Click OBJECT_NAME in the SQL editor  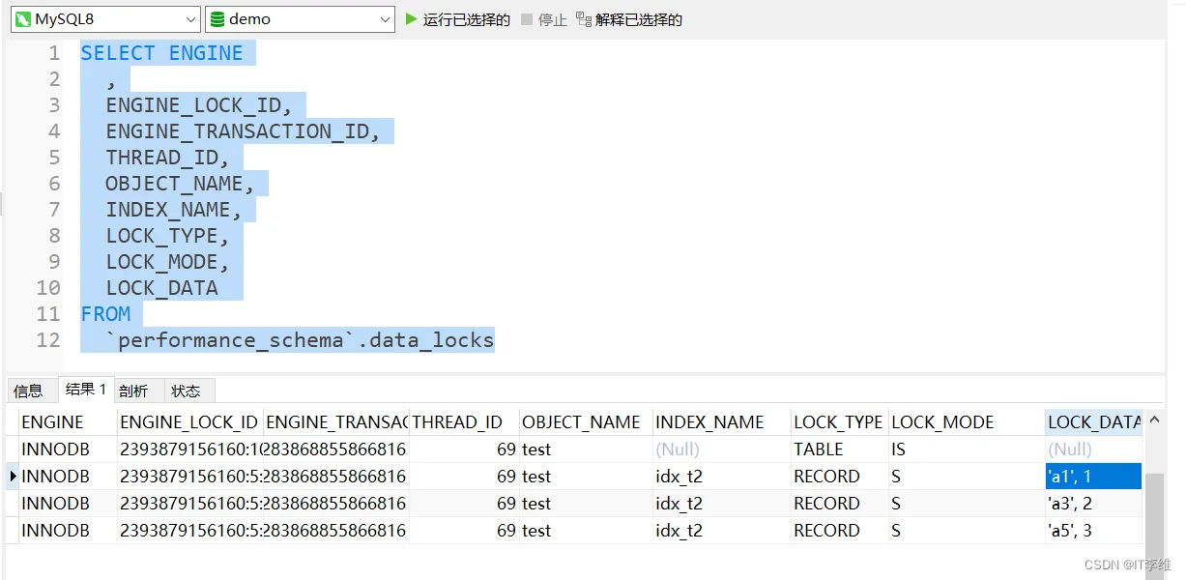point(181,184)
